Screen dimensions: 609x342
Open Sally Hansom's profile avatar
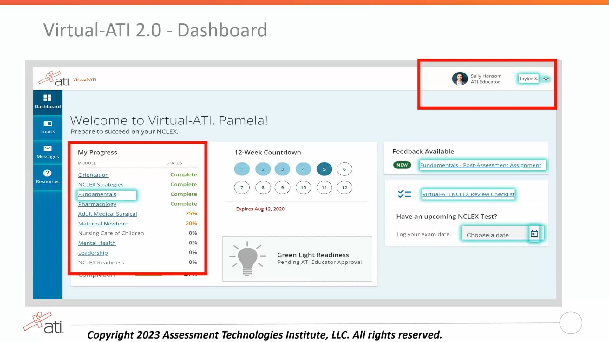[460, 79]
